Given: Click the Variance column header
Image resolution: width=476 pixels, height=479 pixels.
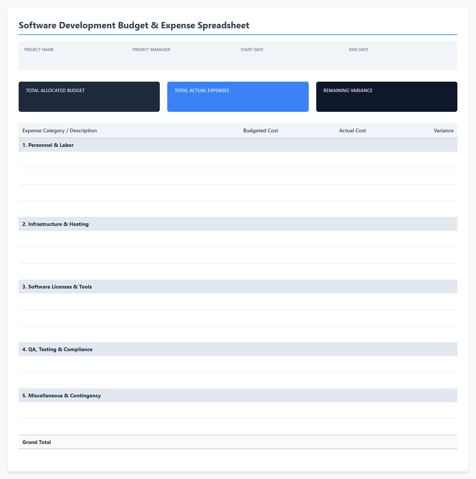Looking at the screenshot, I should coord(444,130).
